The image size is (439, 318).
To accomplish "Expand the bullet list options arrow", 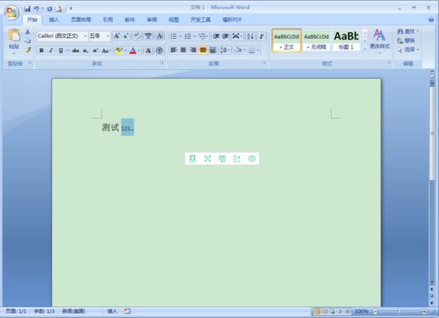I will coord(180,37).
